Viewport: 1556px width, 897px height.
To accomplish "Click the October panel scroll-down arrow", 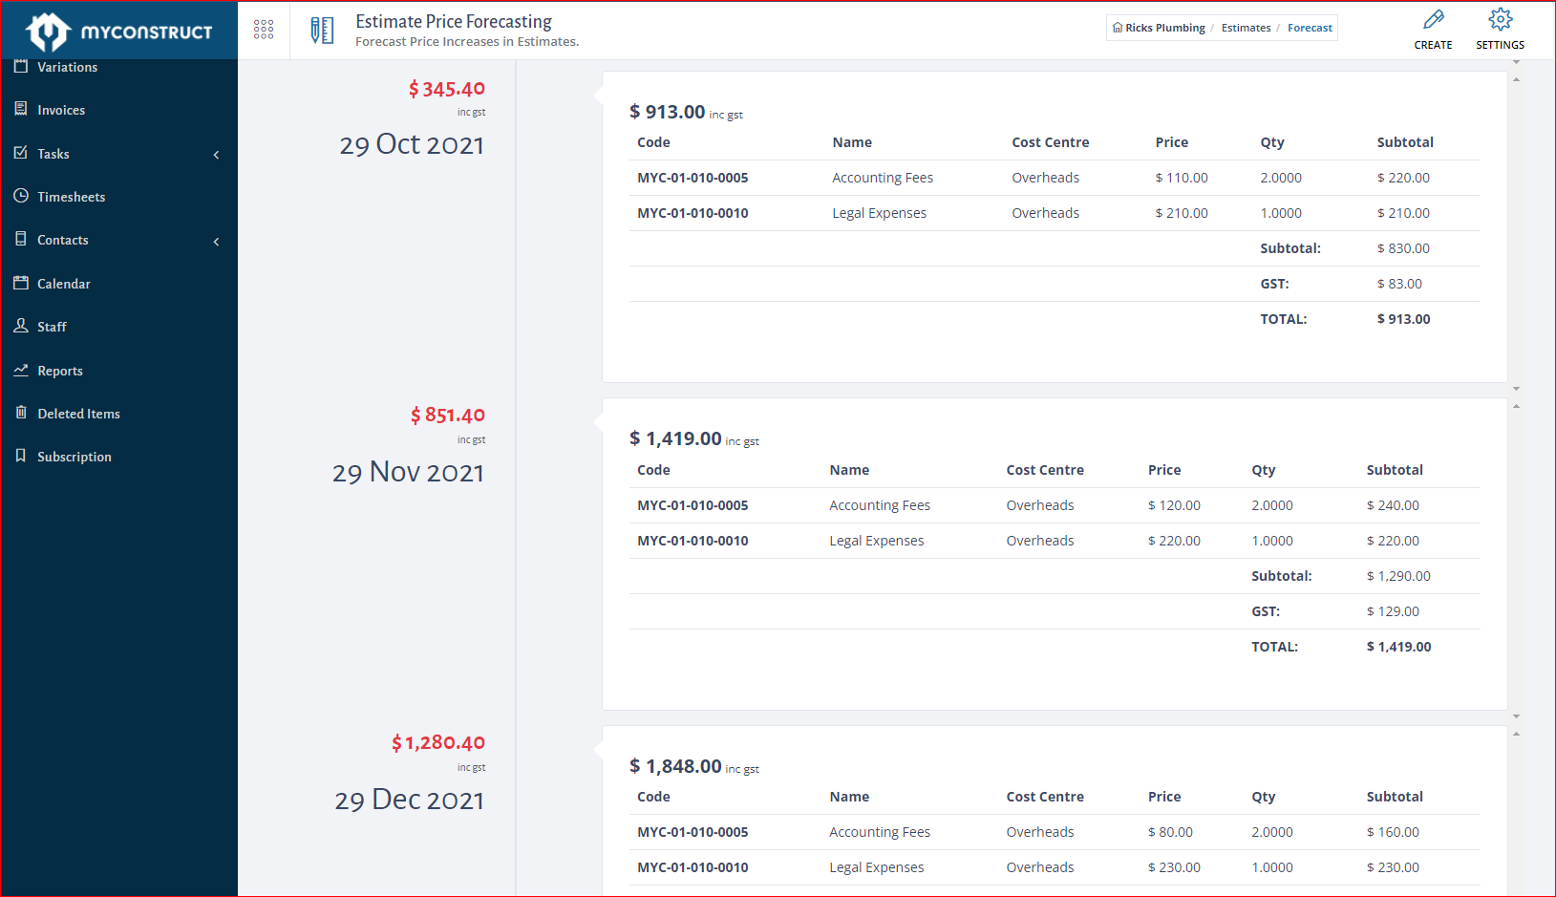I will coord(1516,389).
